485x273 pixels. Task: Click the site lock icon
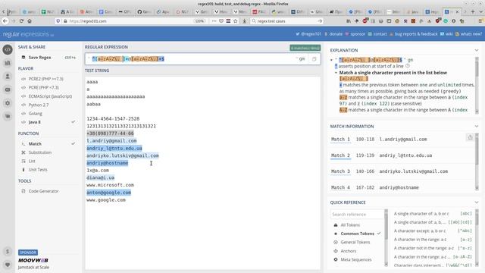(x=65, y=21)
